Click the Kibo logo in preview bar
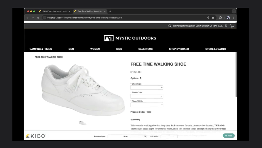Screen dimensions: 262x148 pyautogui.click(x=36, y=136)
